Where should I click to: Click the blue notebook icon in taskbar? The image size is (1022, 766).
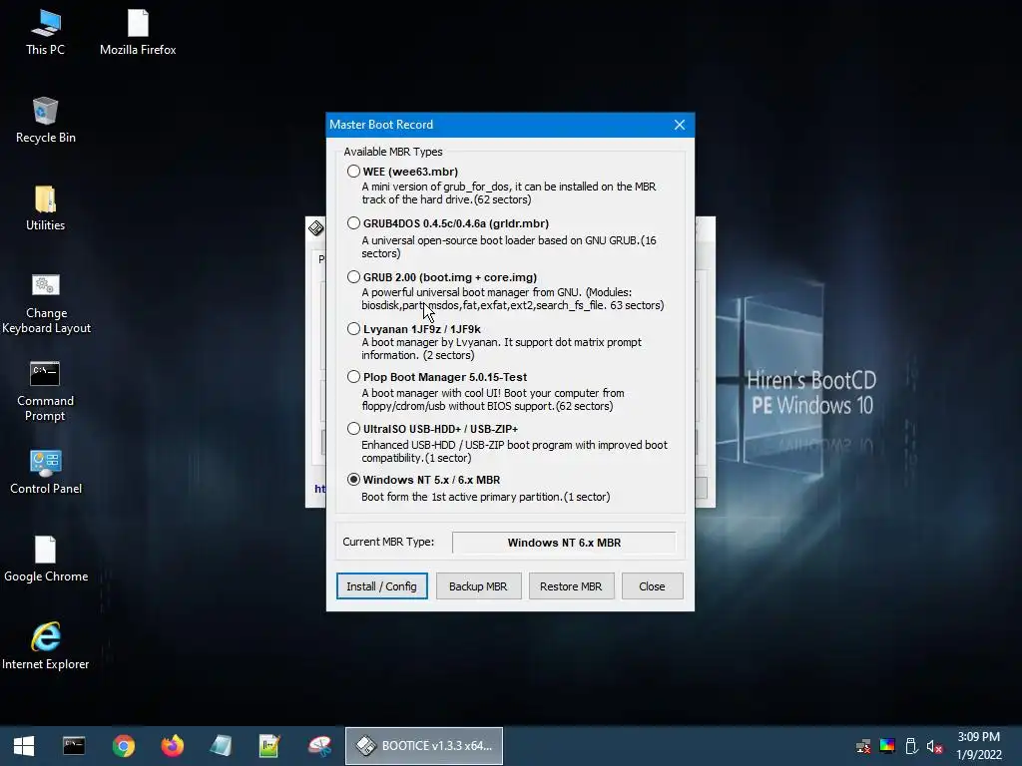[221, 746]
